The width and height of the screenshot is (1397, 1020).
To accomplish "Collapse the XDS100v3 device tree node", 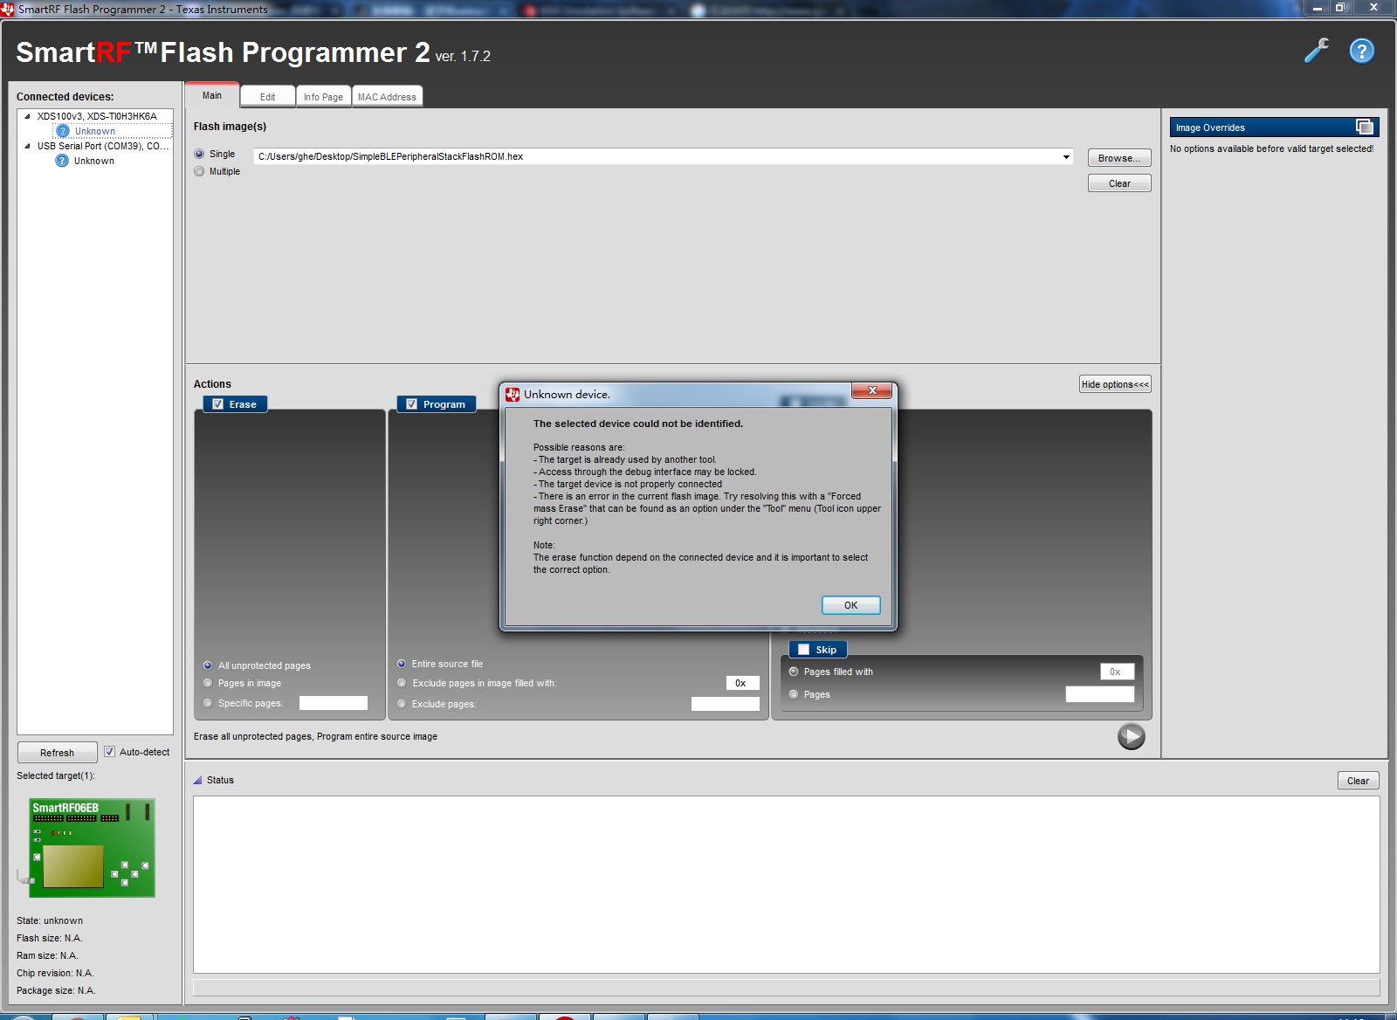I will point(27,116).
